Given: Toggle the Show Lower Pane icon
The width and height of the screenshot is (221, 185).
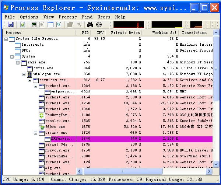Looking at the screenshot, I should tap(50, 25).
